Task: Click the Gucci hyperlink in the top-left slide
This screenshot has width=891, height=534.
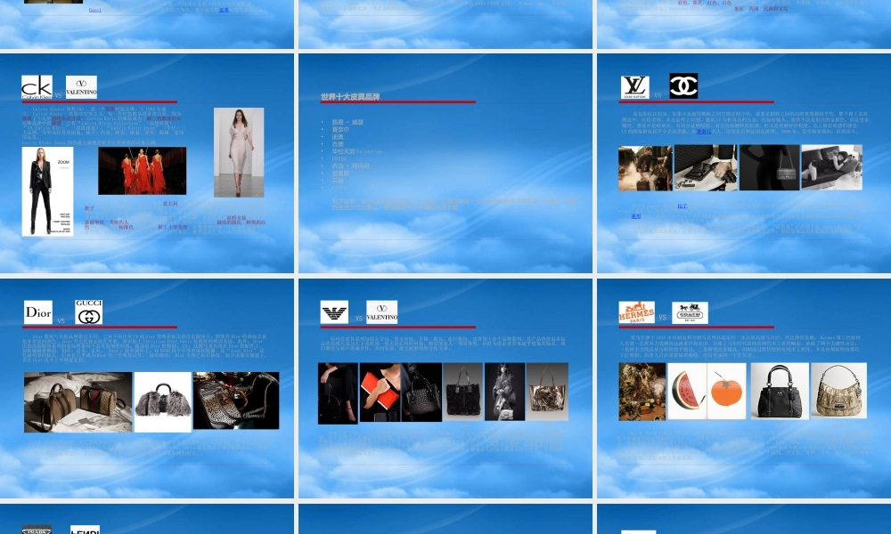Action: [x=95, y=10]
